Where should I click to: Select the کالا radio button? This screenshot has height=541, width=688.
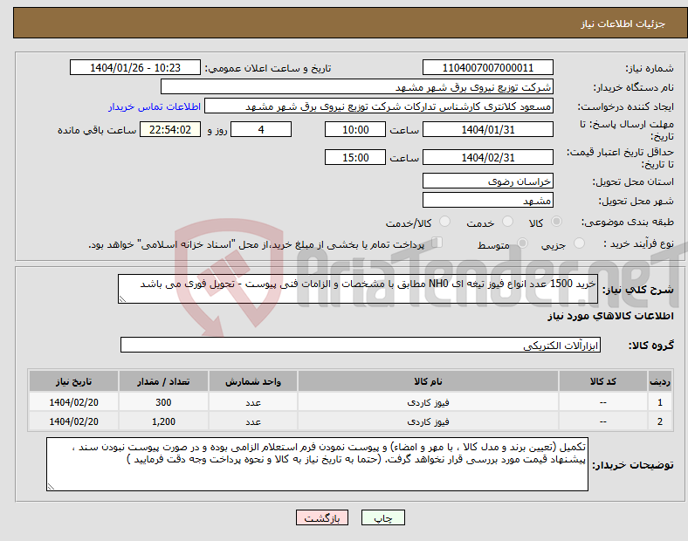[556, 222]
